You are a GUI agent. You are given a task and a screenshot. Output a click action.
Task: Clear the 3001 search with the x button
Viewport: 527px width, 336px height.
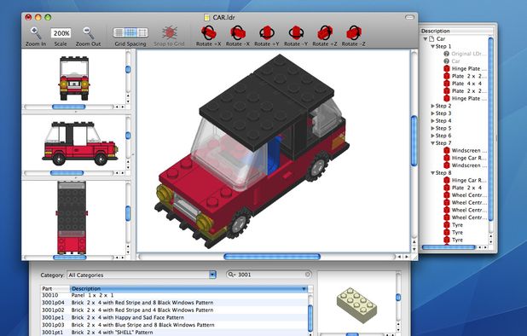307,275
